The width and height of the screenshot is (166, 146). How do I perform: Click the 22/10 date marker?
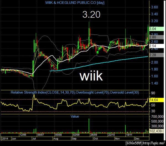click(111, 135)
